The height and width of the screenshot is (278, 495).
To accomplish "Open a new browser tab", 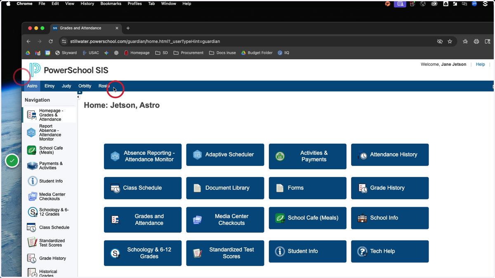I will point(128,28).
